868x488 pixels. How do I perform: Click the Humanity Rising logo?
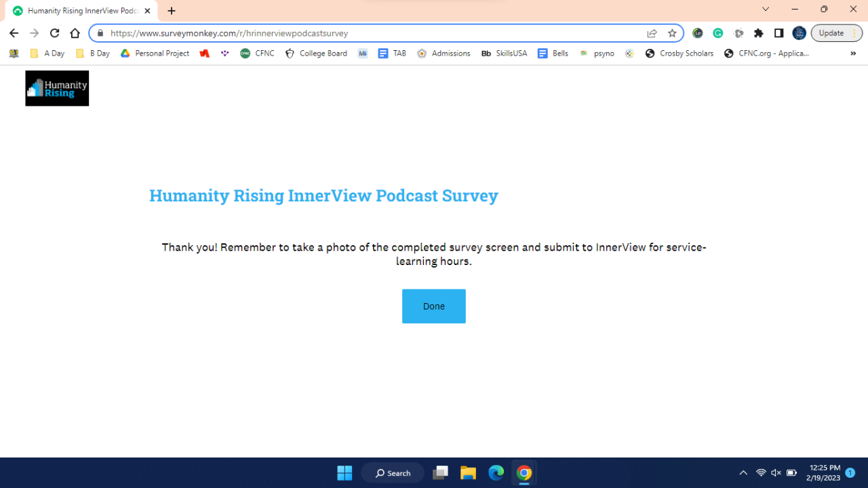click(x=57, y=88)
